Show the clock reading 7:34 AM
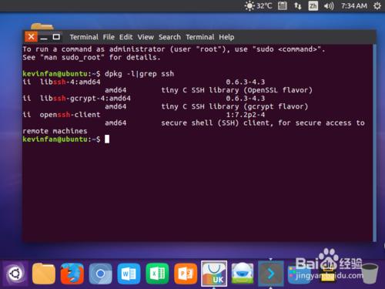 point(354,5)
